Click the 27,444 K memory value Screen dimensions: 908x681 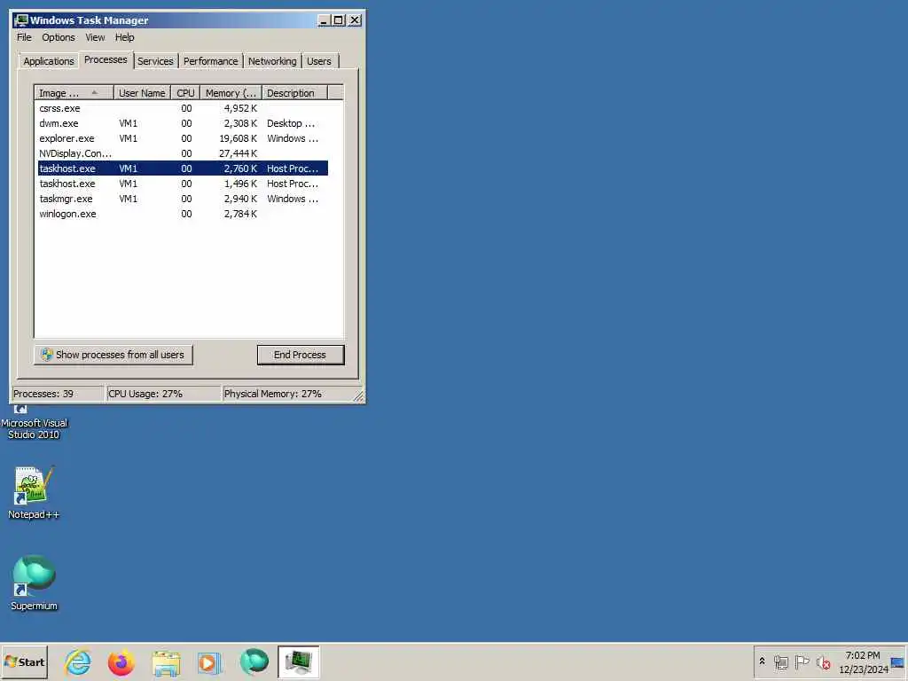tap(238, 153)
